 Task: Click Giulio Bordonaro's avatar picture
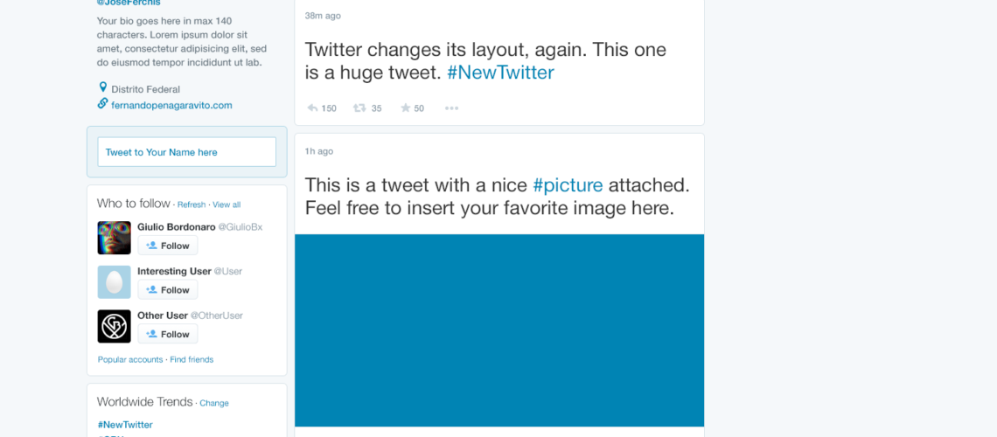(x=114, y=238)
